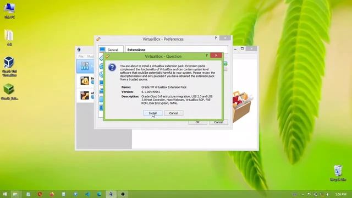
Task: Select Tools entry in VirtualBox Manager
Action: pos(85,66)
